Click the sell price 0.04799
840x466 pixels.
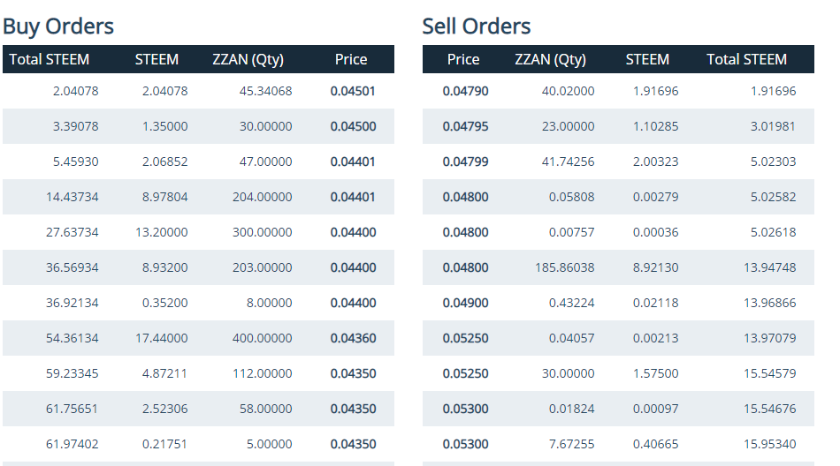pos(465,162)
